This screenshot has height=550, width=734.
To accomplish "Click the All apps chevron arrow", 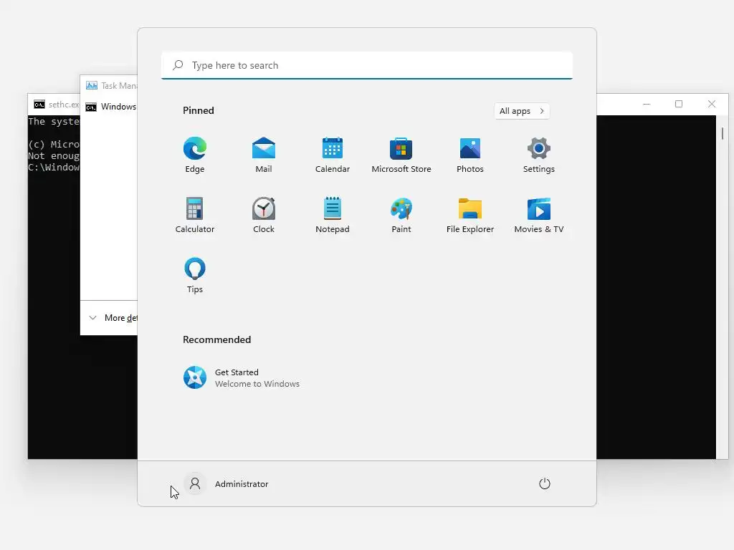I will (x=542, y=111).
